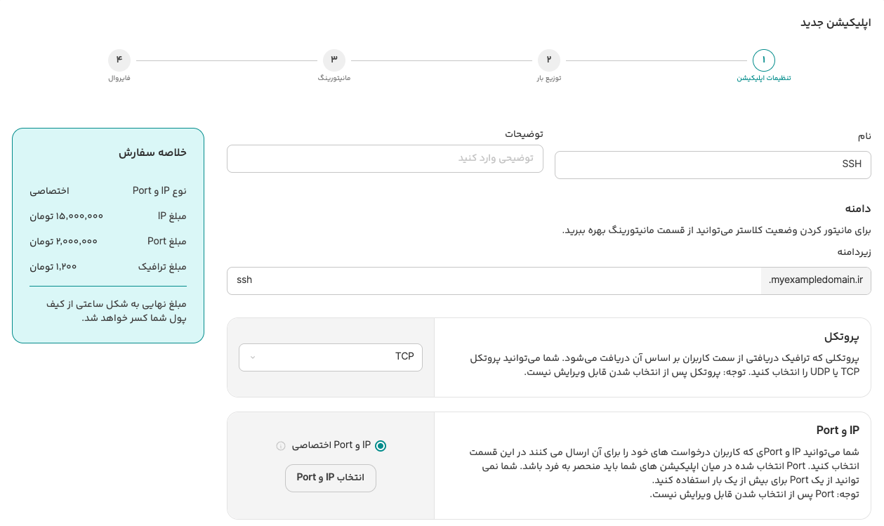Go to the توزیع بار step label
This screenshot has width=884, height=526.
(x=548, y=78)
